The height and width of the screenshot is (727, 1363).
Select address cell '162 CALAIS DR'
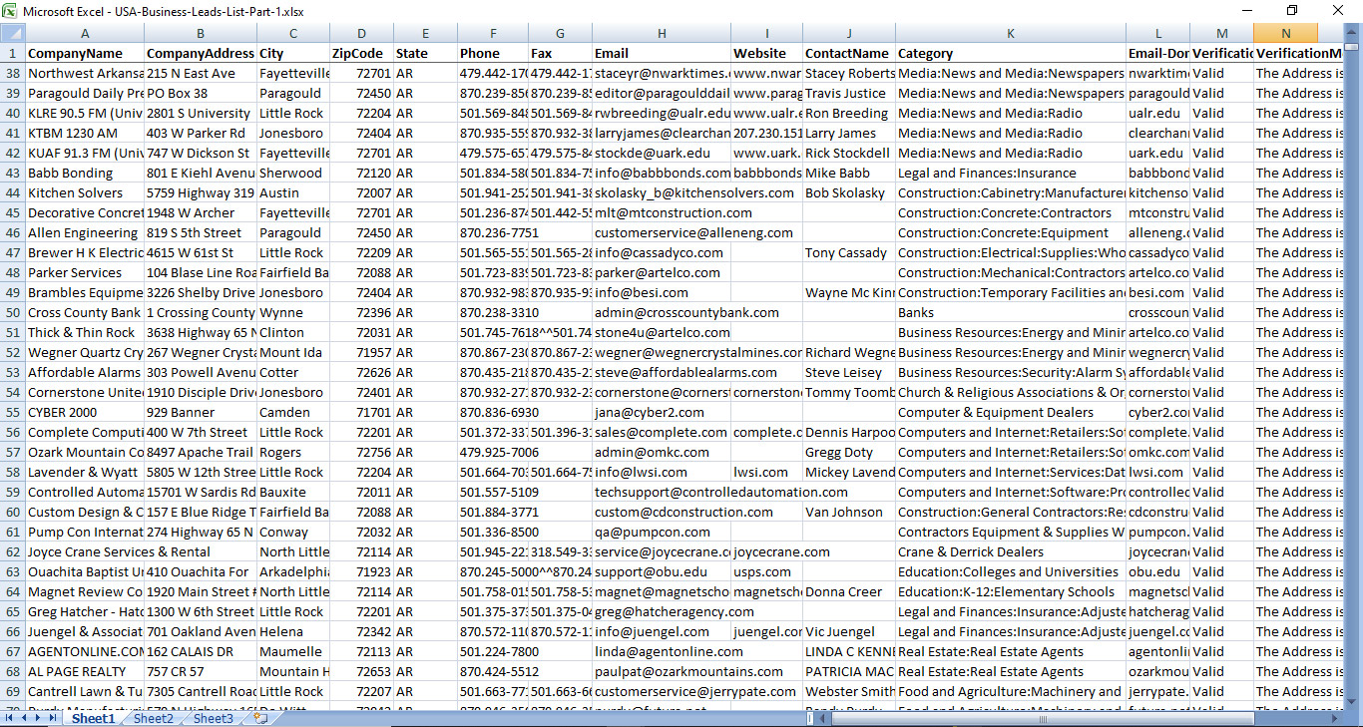click(201, 651)
